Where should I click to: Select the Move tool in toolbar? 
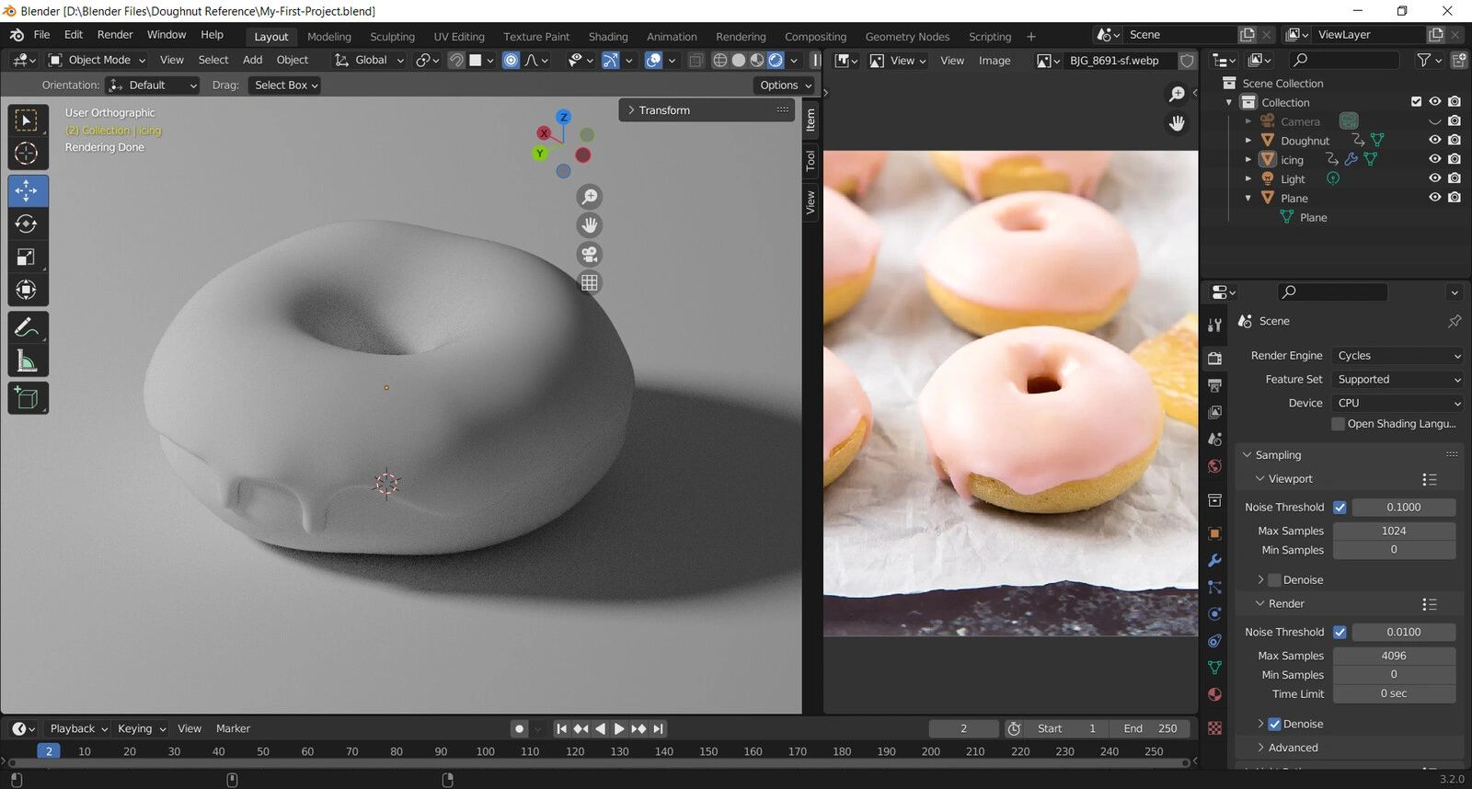pyautogui.click(x=27, y=191)
